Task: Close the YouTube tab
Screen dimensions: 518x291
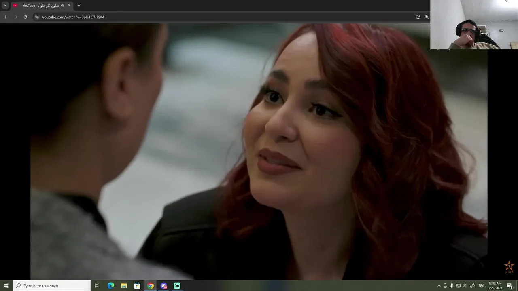Action: coord(69,5)
